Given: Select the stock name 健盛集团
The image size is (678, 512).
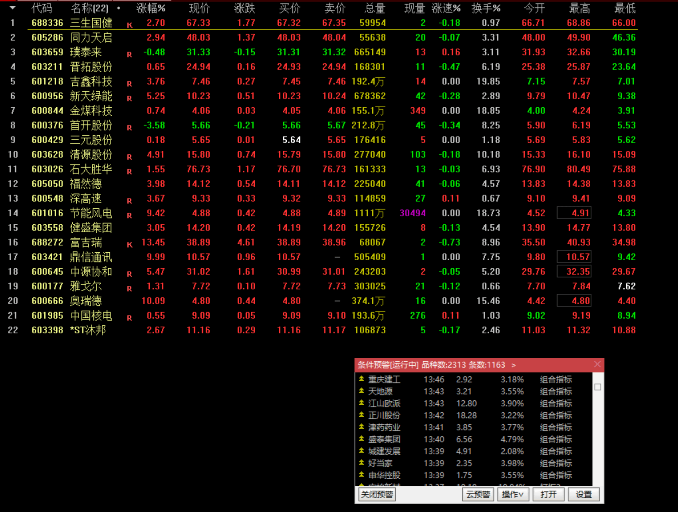Looking at the screenshot, I should (x=91, y=227).
